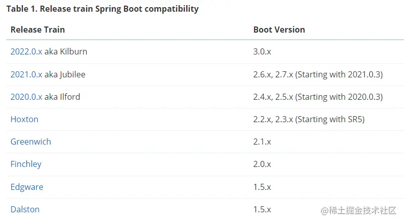Image resolution: width=404 pixels, height=223 pixels.
Task: Select the 3.0.x boot version cell
Action: pyautogui.click(x=262, y=52)
